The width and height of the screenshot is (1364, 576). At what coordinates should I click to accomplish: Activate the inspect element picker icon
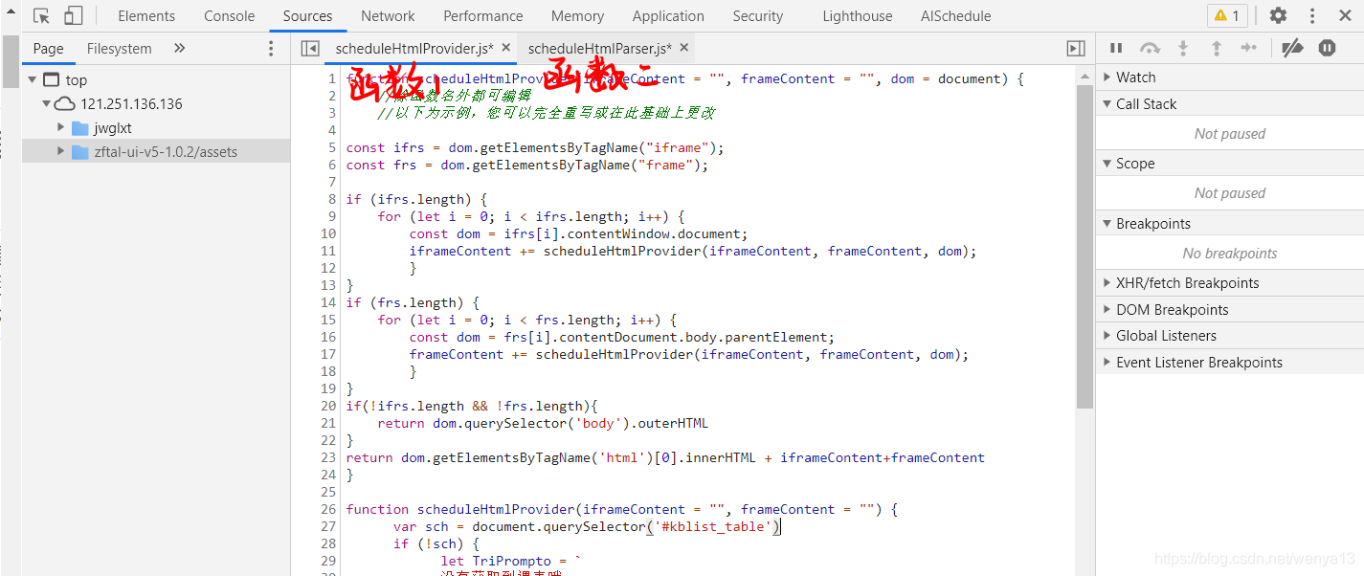click(x=41, y=16)
